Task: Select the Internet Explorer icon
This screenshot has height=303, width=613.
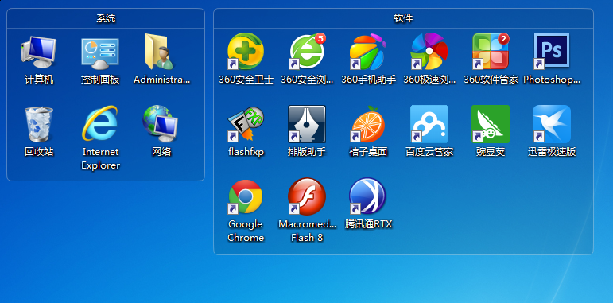Action: 100,123
